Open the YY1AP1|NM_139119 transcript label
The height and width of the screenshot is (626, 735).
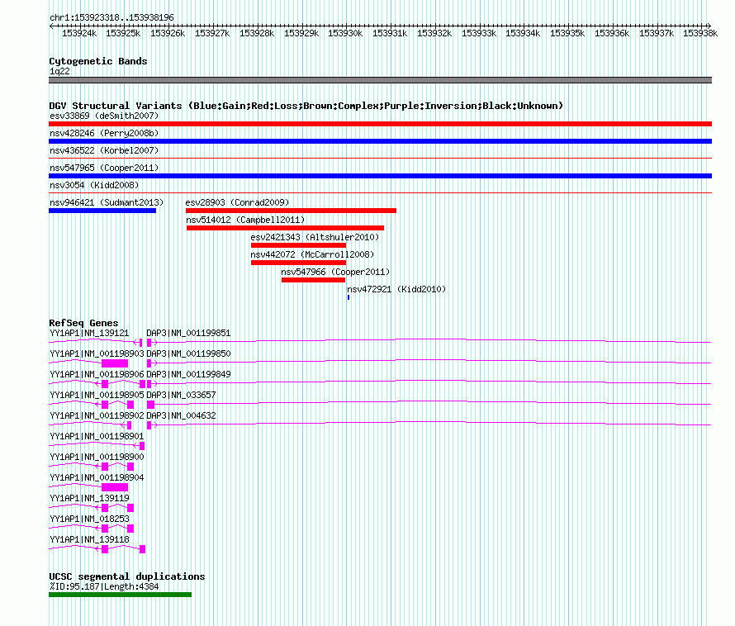click(x=89, y=498)
